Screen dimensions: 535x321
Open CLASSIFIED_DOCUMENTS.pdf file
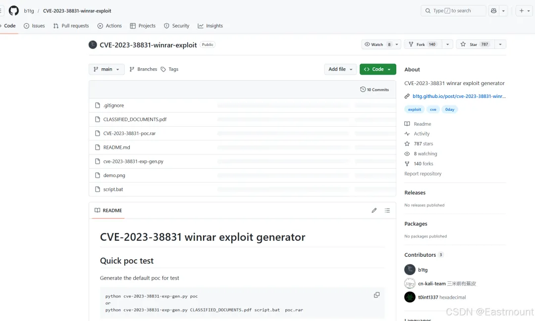pyautogui.click(x=135, y=119)
